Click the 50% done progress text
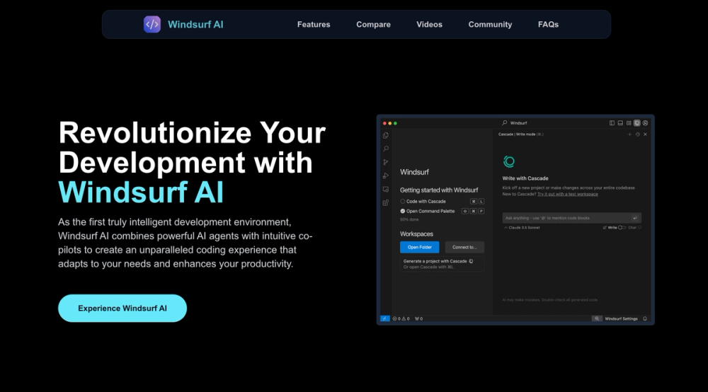The image size is (708, 392). click(409, 219)
